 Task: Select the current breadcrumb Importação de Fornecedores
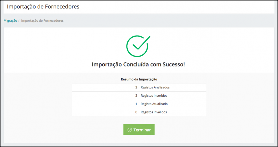[x=42, y=21]
